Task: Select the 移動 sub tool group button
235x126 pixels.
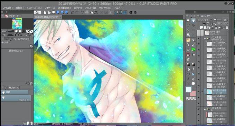Action: point(15,92)
